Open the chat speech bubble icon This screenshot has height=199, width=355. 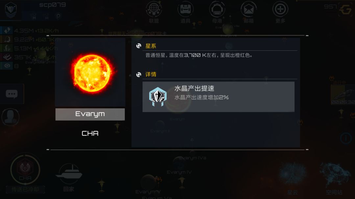tap(12, 94)
